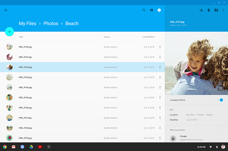The width and height of the screenshot is (228, 151).
Task: Open the hamburger navigation menu
Action: point(6,10)
